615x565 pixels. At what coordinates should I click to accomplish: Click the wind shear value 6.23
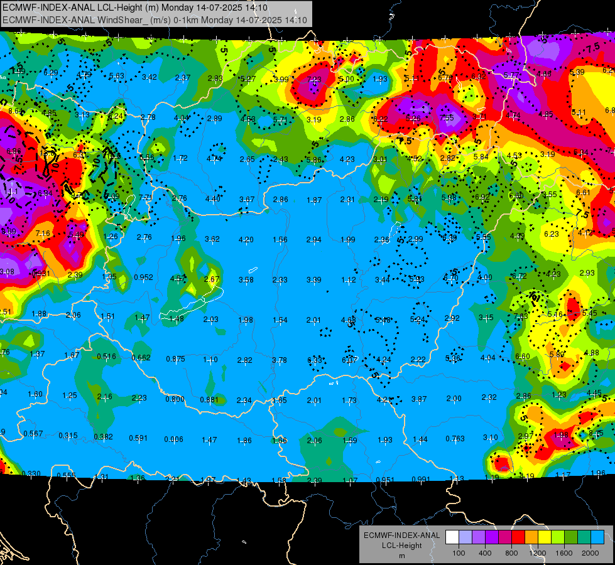tap(552, 234)
